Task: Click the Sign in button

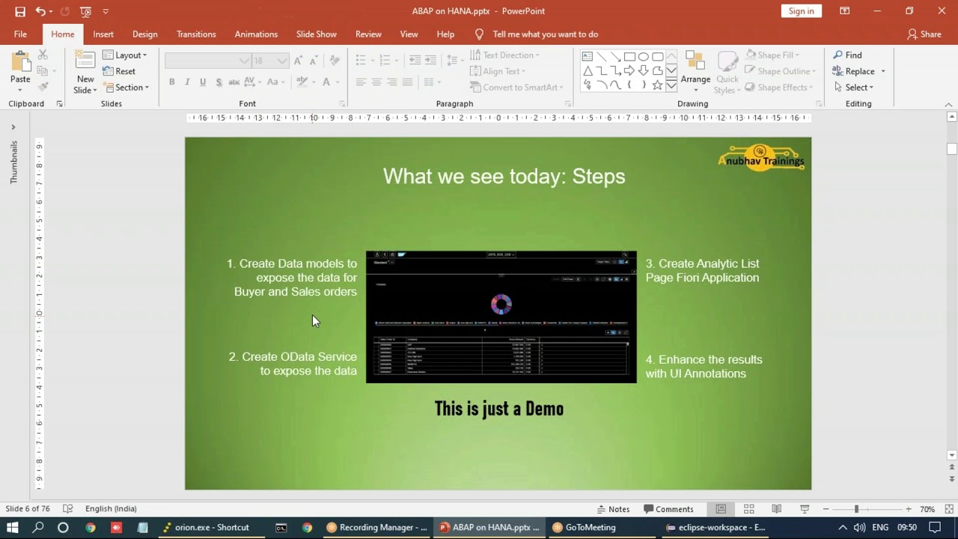Action: point(802,10)
